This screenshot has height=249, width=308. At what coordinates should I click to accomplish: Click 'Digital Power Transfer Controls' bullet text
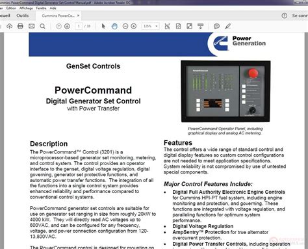(x=210, y=244)
